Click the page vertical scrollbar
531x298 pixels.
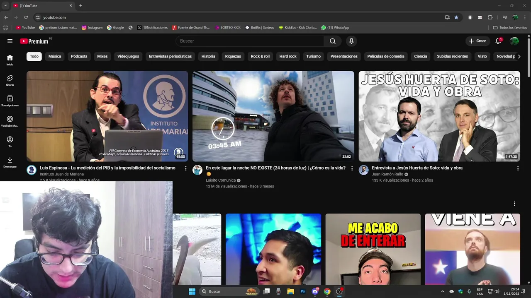529,57
